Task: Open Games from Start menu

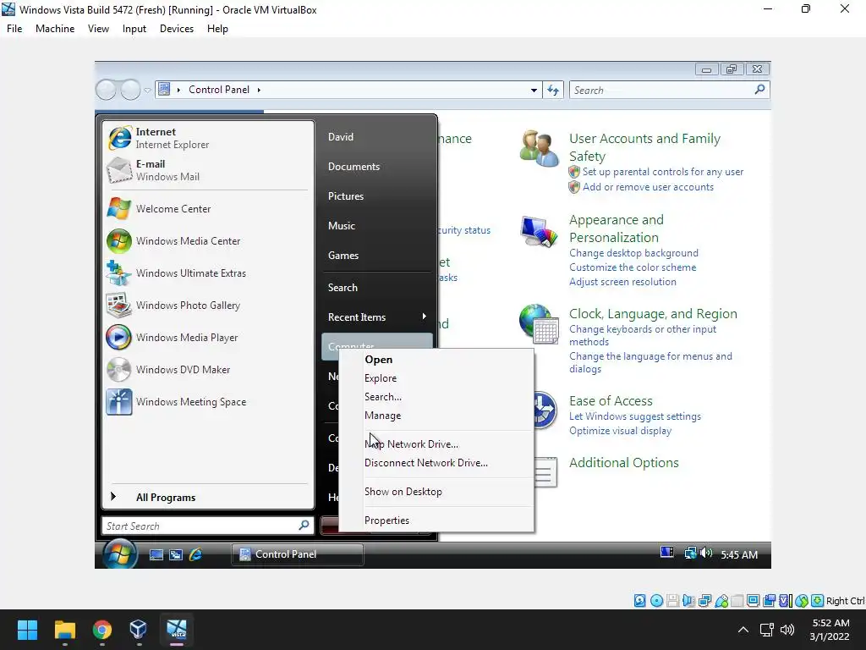Action: tap(376, 256)
